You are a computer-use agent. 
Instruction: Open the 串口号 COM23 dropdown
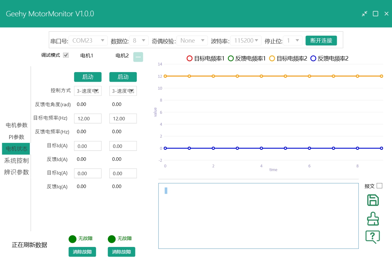[88, 40]
